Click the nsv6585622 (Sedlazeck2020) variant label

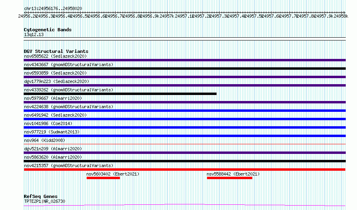(x=55, y=56)
